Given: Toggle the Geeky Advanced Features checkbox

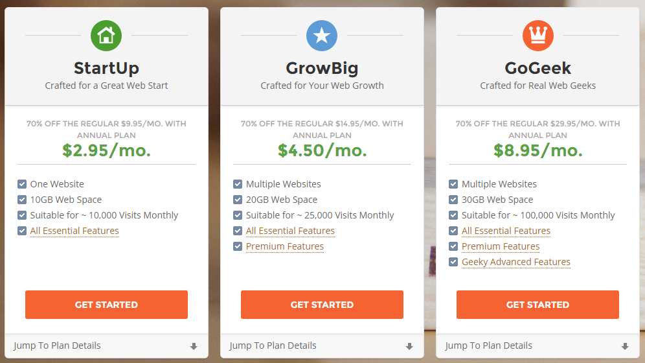Looking at the screenshot, I should pos(453,262).
